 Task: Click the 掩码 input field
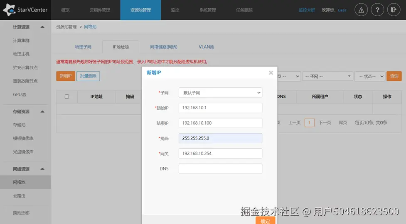point(220,138)
